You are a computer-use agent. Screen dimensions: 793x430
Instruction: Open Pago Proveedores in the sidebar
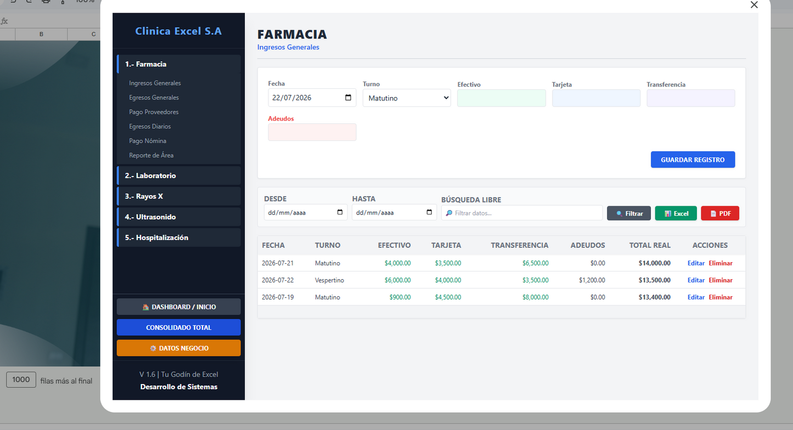pyautogui.click(x=154, y=112)
